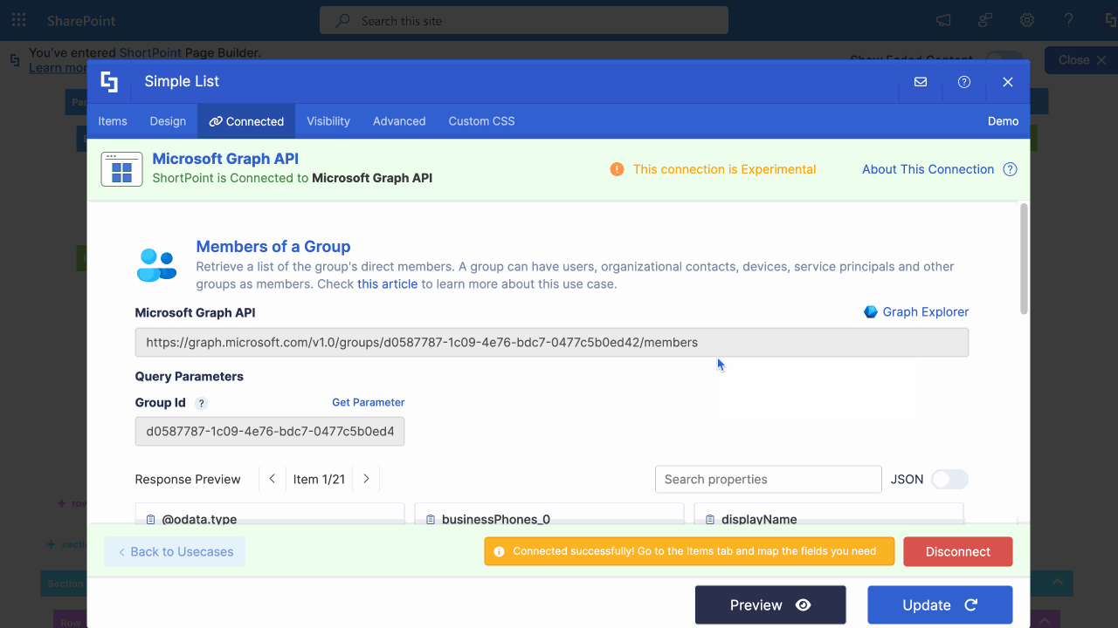Click the Demo link in the tab bar

[x=1003, y=121]
